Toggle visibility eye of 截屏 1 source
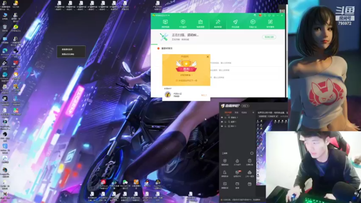Image resolution: width=361 pixels, height=203 pixels. [222, 122]
